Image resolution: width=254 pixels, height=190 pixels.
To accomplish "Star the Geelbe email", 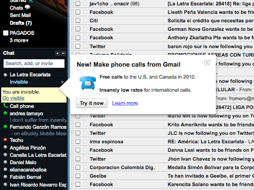I will [x=85, y=176].
